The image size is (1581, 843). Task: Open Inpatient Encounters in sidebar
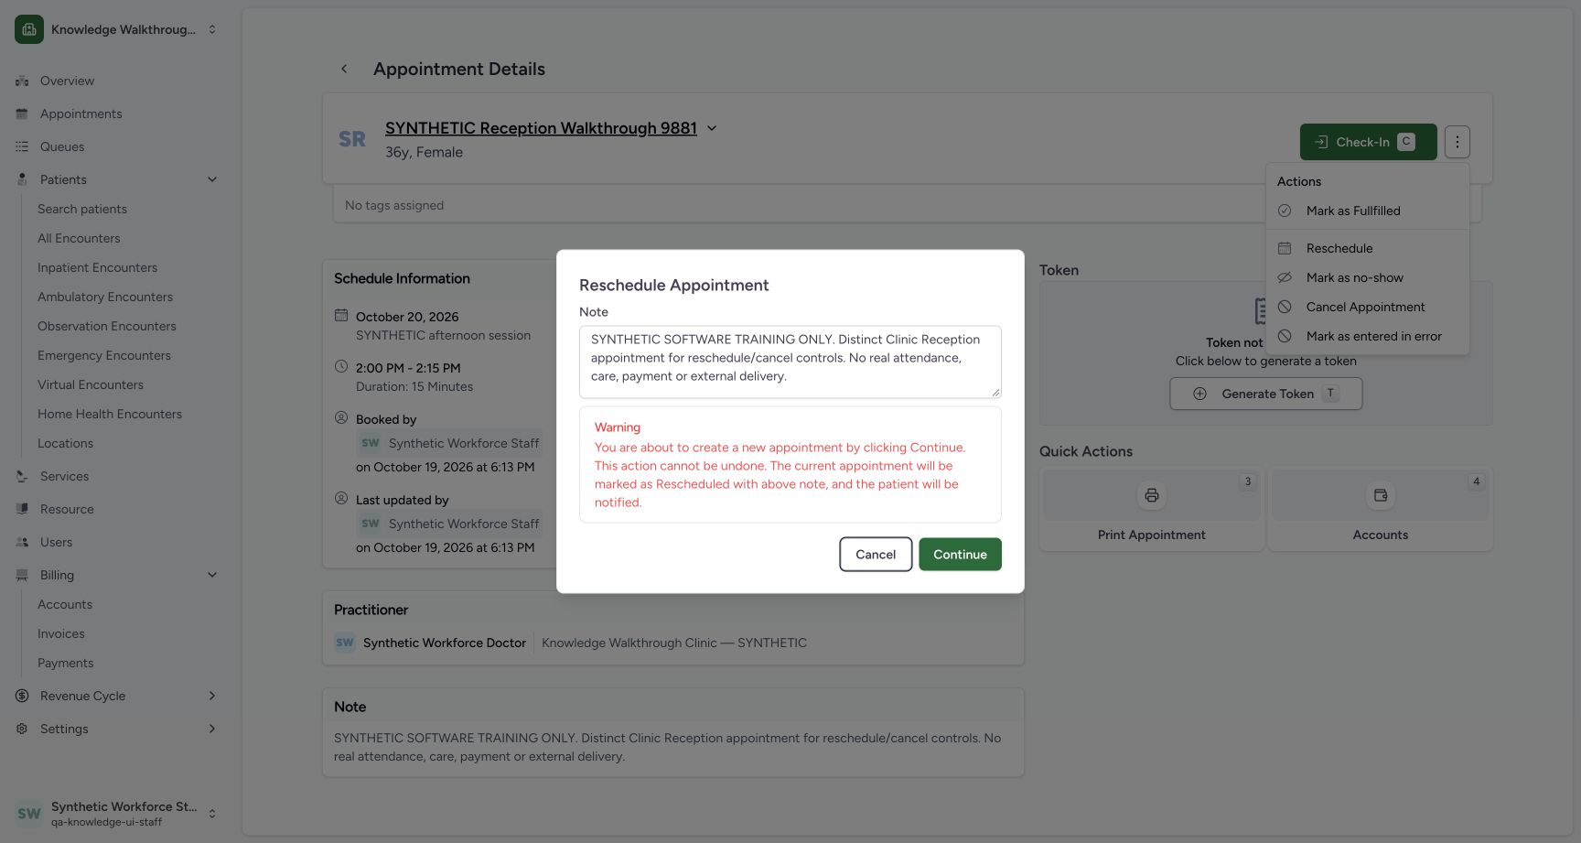(97, 267)
